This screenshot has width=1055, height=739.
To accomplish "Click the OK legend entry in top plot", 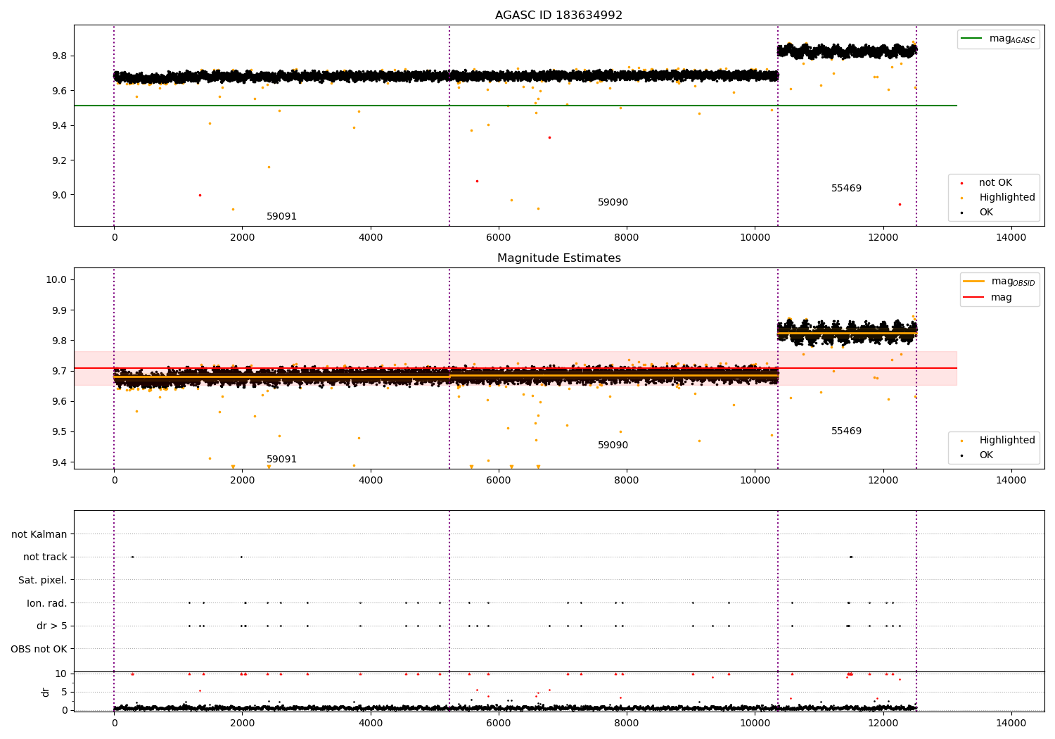I will 976,212.
